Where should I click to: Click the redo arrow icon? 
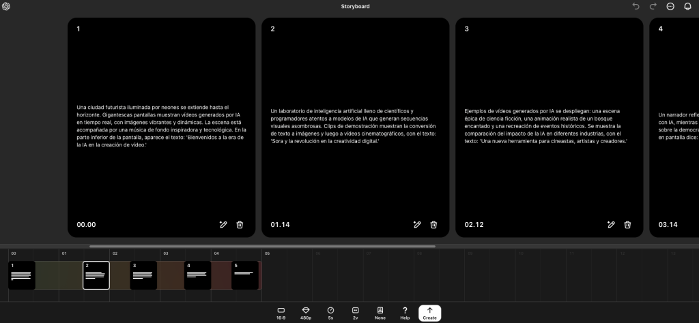[653, 6]
